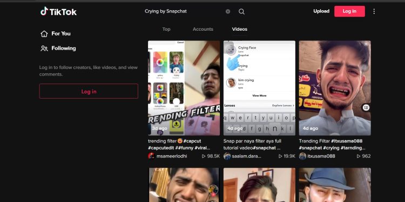The height and width of the screenshot is (202, 405).
Task: Click 'Log in to follow creators' text
Action: point(89,71)
